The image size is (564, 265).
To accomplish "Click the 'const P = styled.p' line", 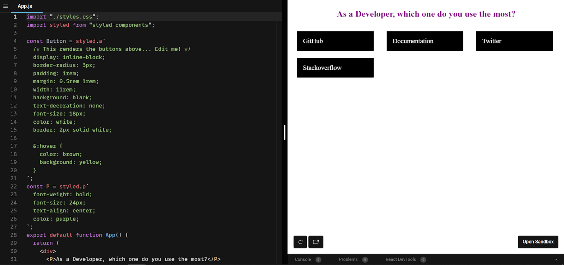I will (57, 186).
